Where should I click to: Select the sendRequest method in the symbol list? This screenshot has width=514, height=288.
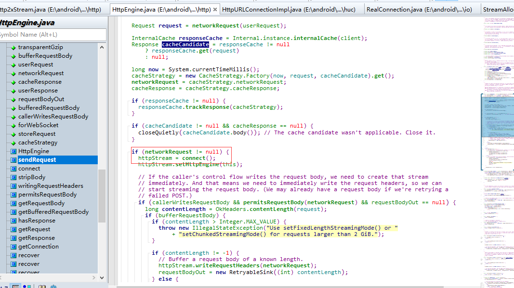(x=37, y=159)
